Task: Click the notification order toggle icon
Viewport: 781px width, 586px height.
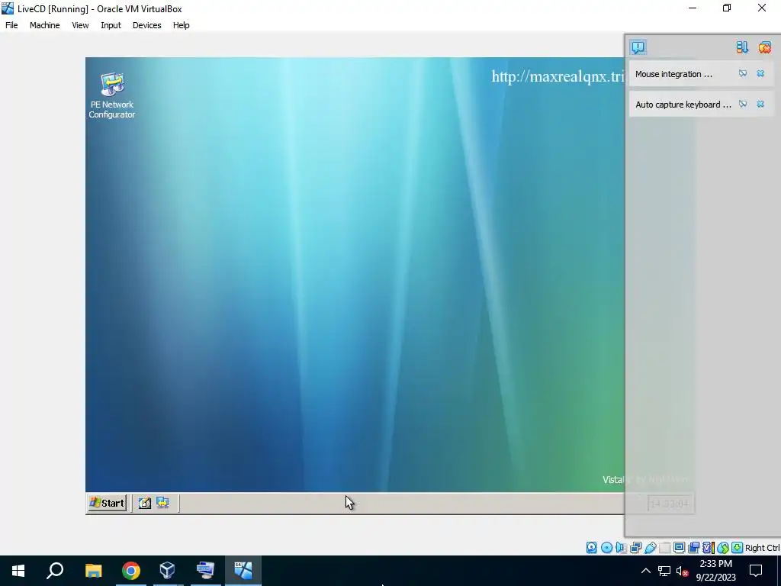Action: click(742, 47)
